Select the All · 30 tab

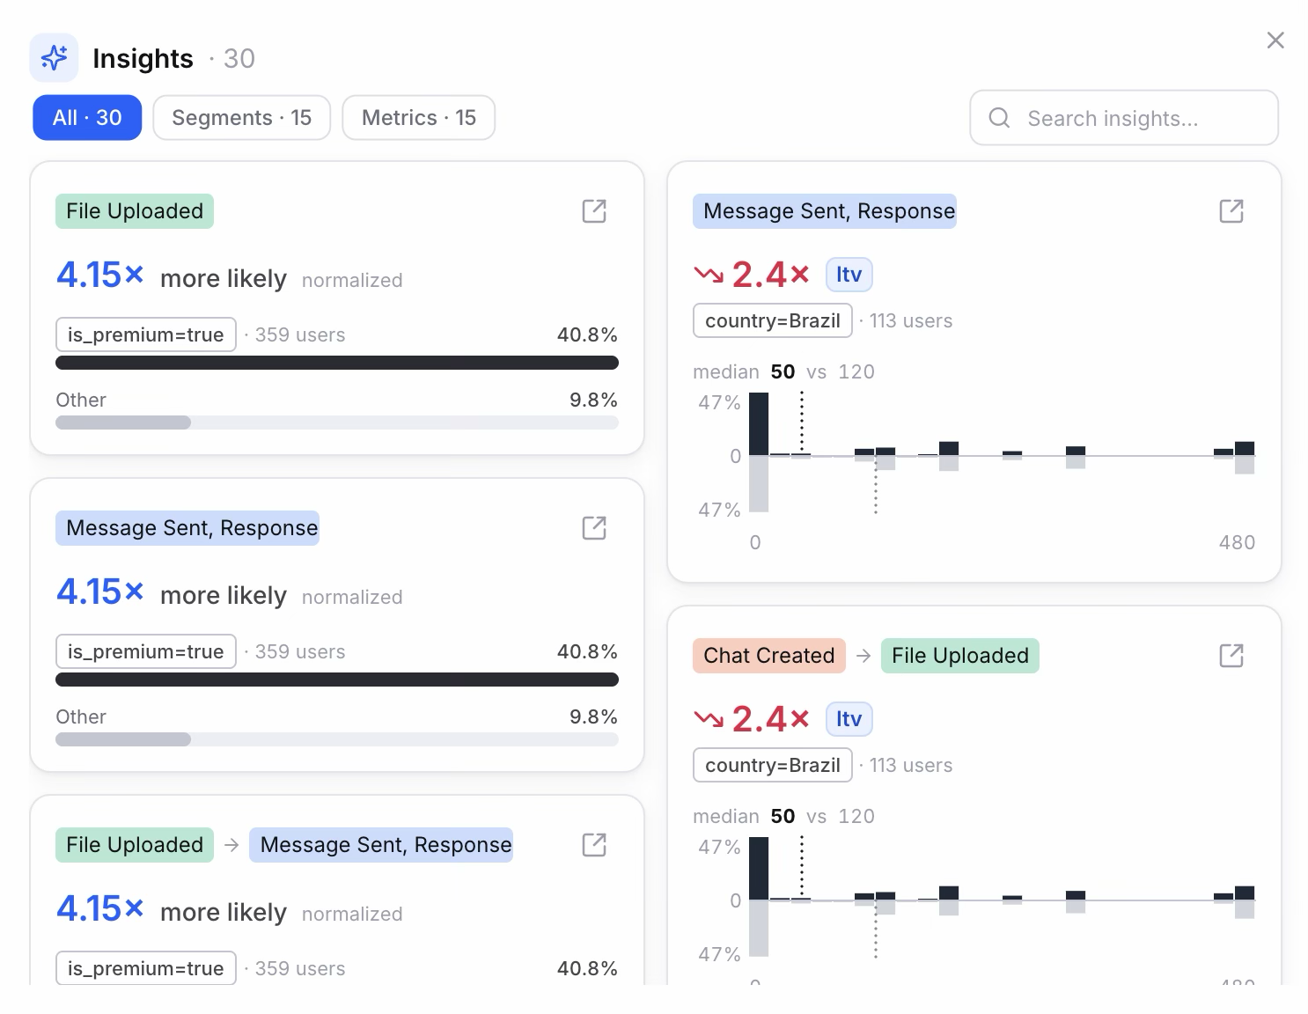(x=87, y=118)
